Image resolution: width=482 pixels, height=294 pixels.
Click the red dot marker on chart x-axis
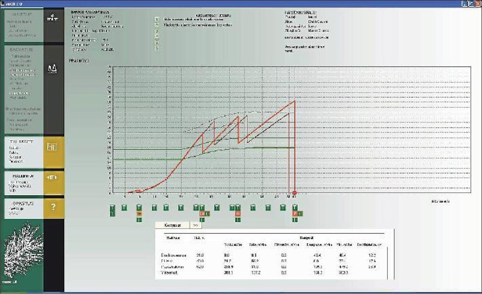[x=295, y=193]
